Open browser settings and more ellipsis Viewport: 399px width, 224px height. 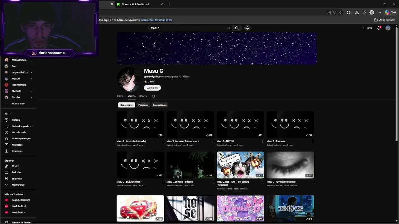coord(379,12)
